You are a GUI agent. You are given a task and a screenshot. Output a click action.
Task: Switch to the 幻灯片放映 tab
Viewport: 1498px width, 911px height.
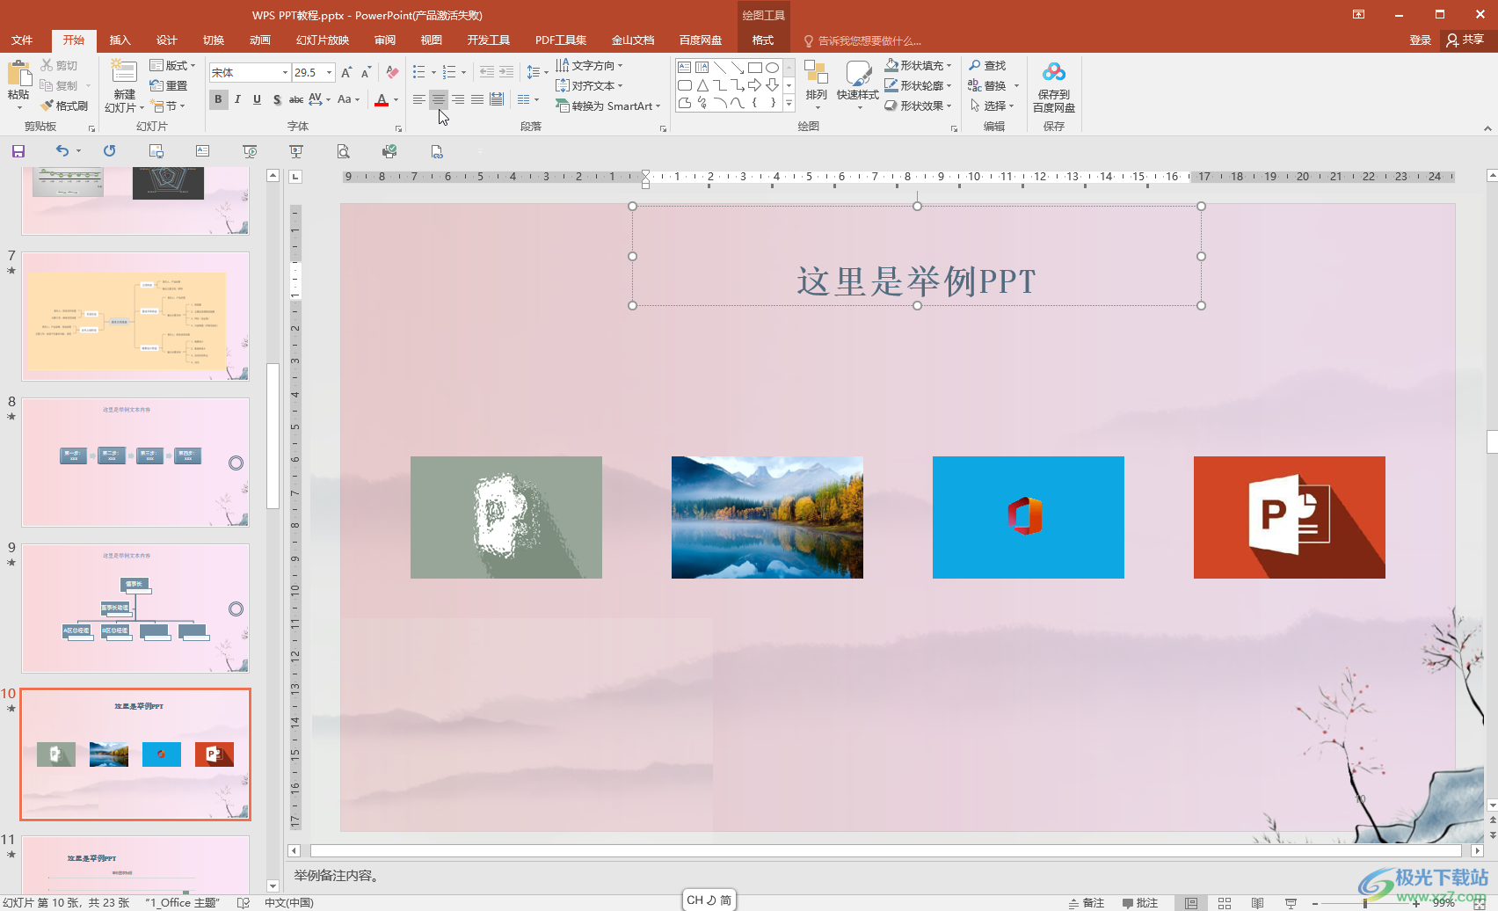click(x=323, y=40)
